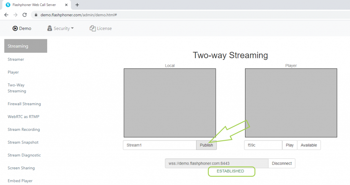Click the Play button

pos(290,145)
